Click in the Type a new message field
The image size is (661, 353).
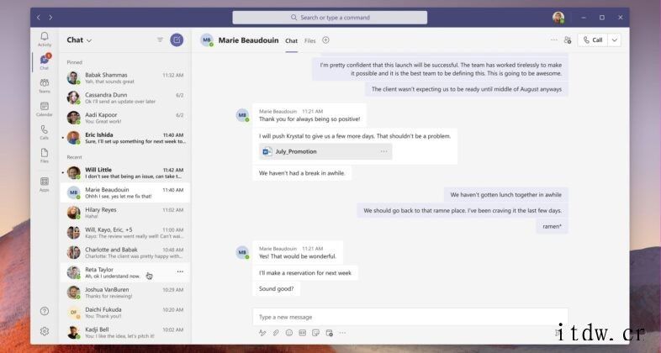(x=404, y=317)
